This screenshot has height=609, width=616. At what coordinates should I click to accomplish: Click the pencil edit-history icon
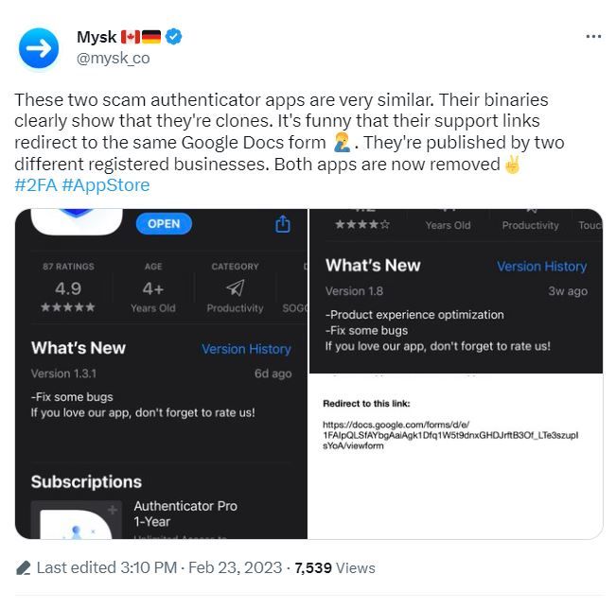(x=24, y=567)
